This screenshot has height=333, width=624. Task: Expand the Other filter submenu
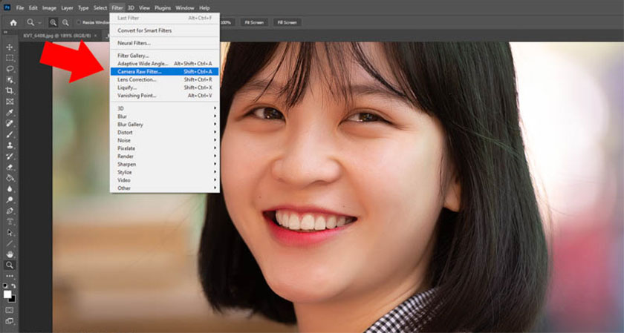coord(165,188)
